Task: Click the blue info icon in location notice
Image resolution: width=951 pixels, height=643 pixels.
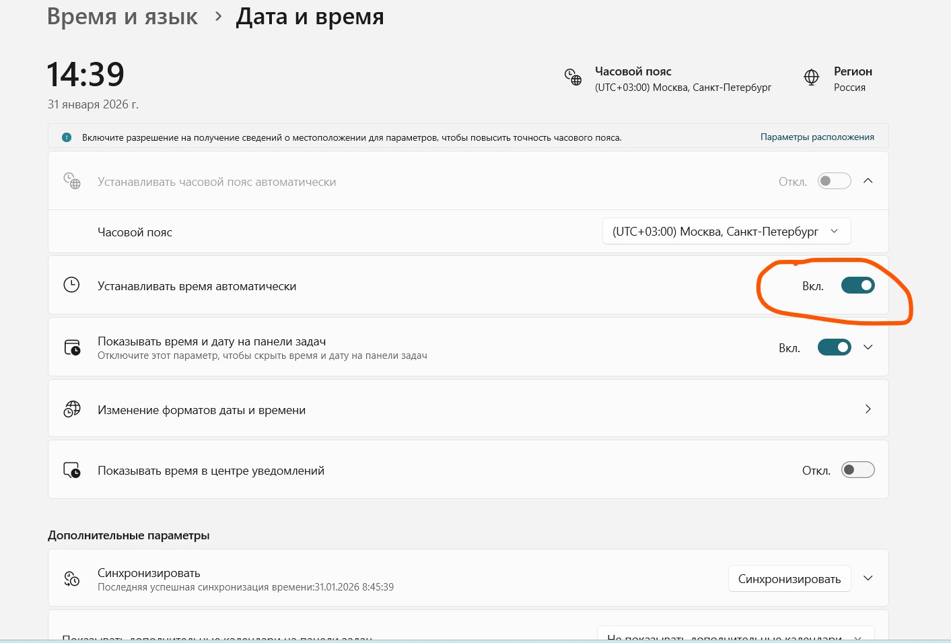Action: click(x=67, y=137)
